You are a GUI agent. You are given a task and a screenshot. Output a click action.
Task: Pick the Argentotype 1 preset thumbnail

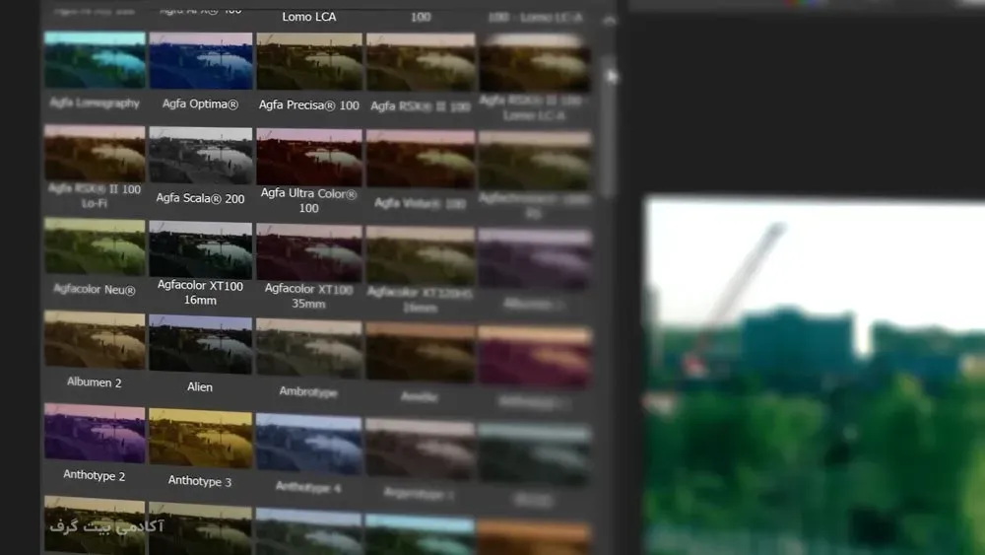point(421,451)
